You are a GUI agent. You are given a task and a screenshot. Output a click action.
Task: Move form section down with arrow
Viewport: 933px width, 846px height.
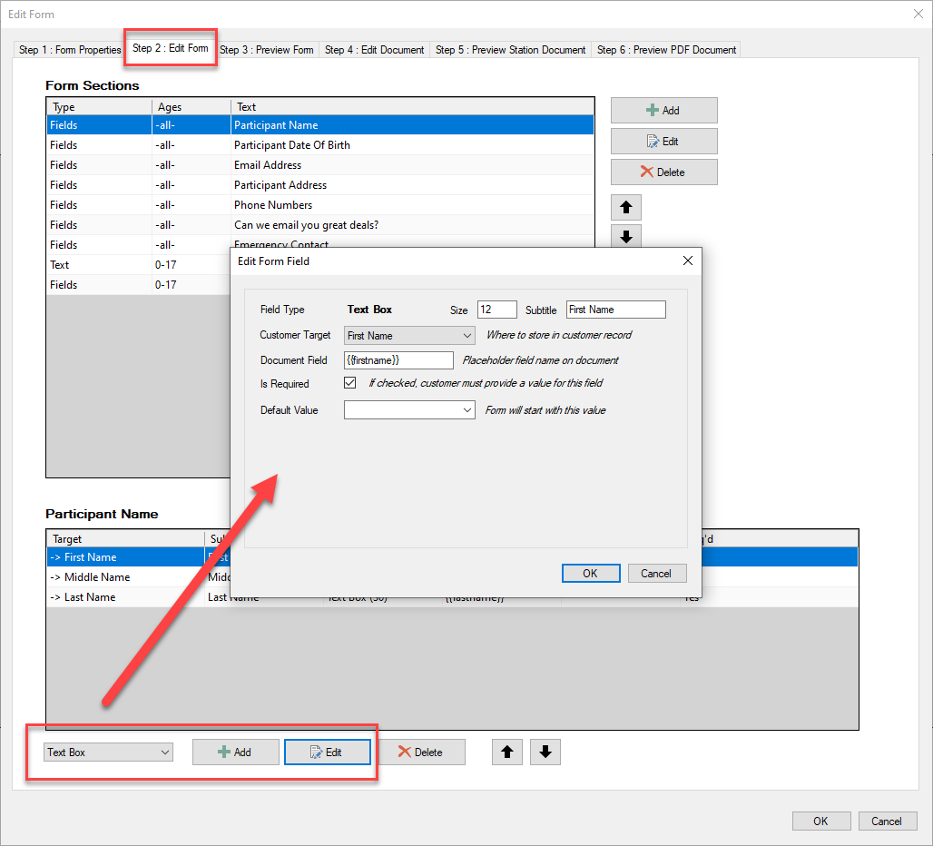pos(626,236)
